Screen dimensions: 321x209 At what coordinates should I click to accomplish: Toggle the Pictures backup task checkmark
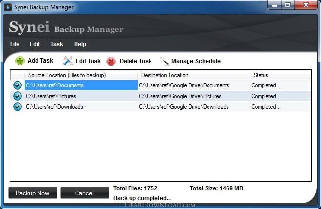pyautogui.click(x=18, y=96)
